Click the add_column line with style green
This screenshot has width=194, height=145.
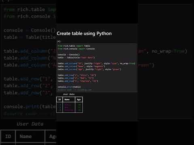coord(89,69)
